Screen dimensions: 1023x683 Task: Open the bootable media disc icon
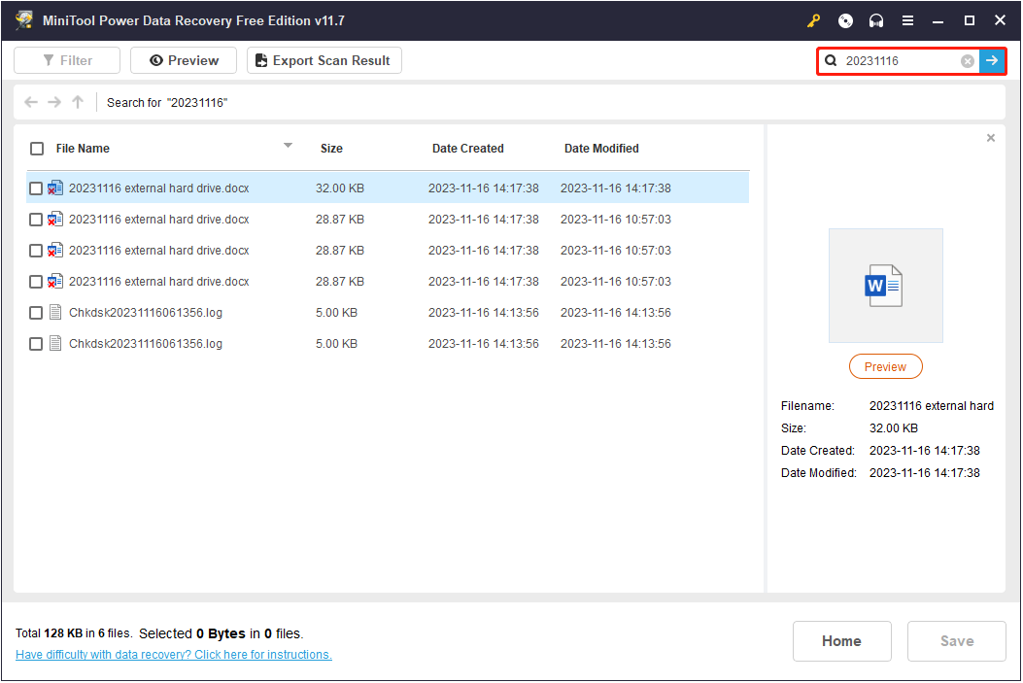(x=845, y=20)
